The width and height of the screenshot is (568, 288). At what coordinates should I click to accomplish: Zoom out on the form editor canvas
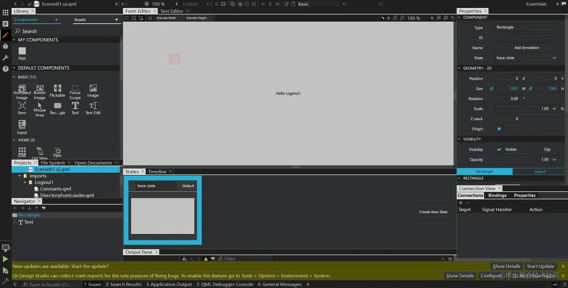(402, 18)
